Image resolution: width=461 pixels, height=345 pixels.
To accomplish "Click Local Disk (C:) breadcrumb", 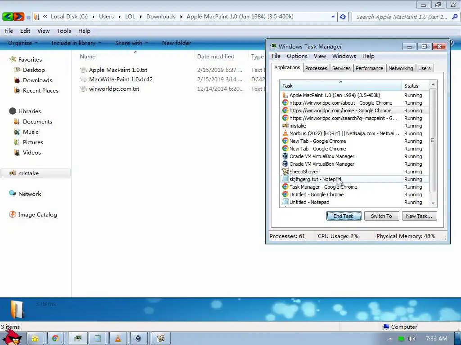I will (69, 17).
